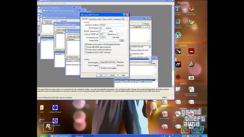The width and height of the screenshot is (244, 137).
Task: Open the SSL tab
Action: pyautogui.click(x=123, y=19)
